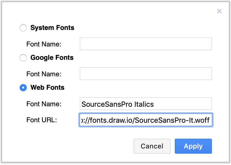The width and height of the screenshot is (231, 165).
Task: Click the field containing SourceSansPro Italics
Action: tap(146, 104)
